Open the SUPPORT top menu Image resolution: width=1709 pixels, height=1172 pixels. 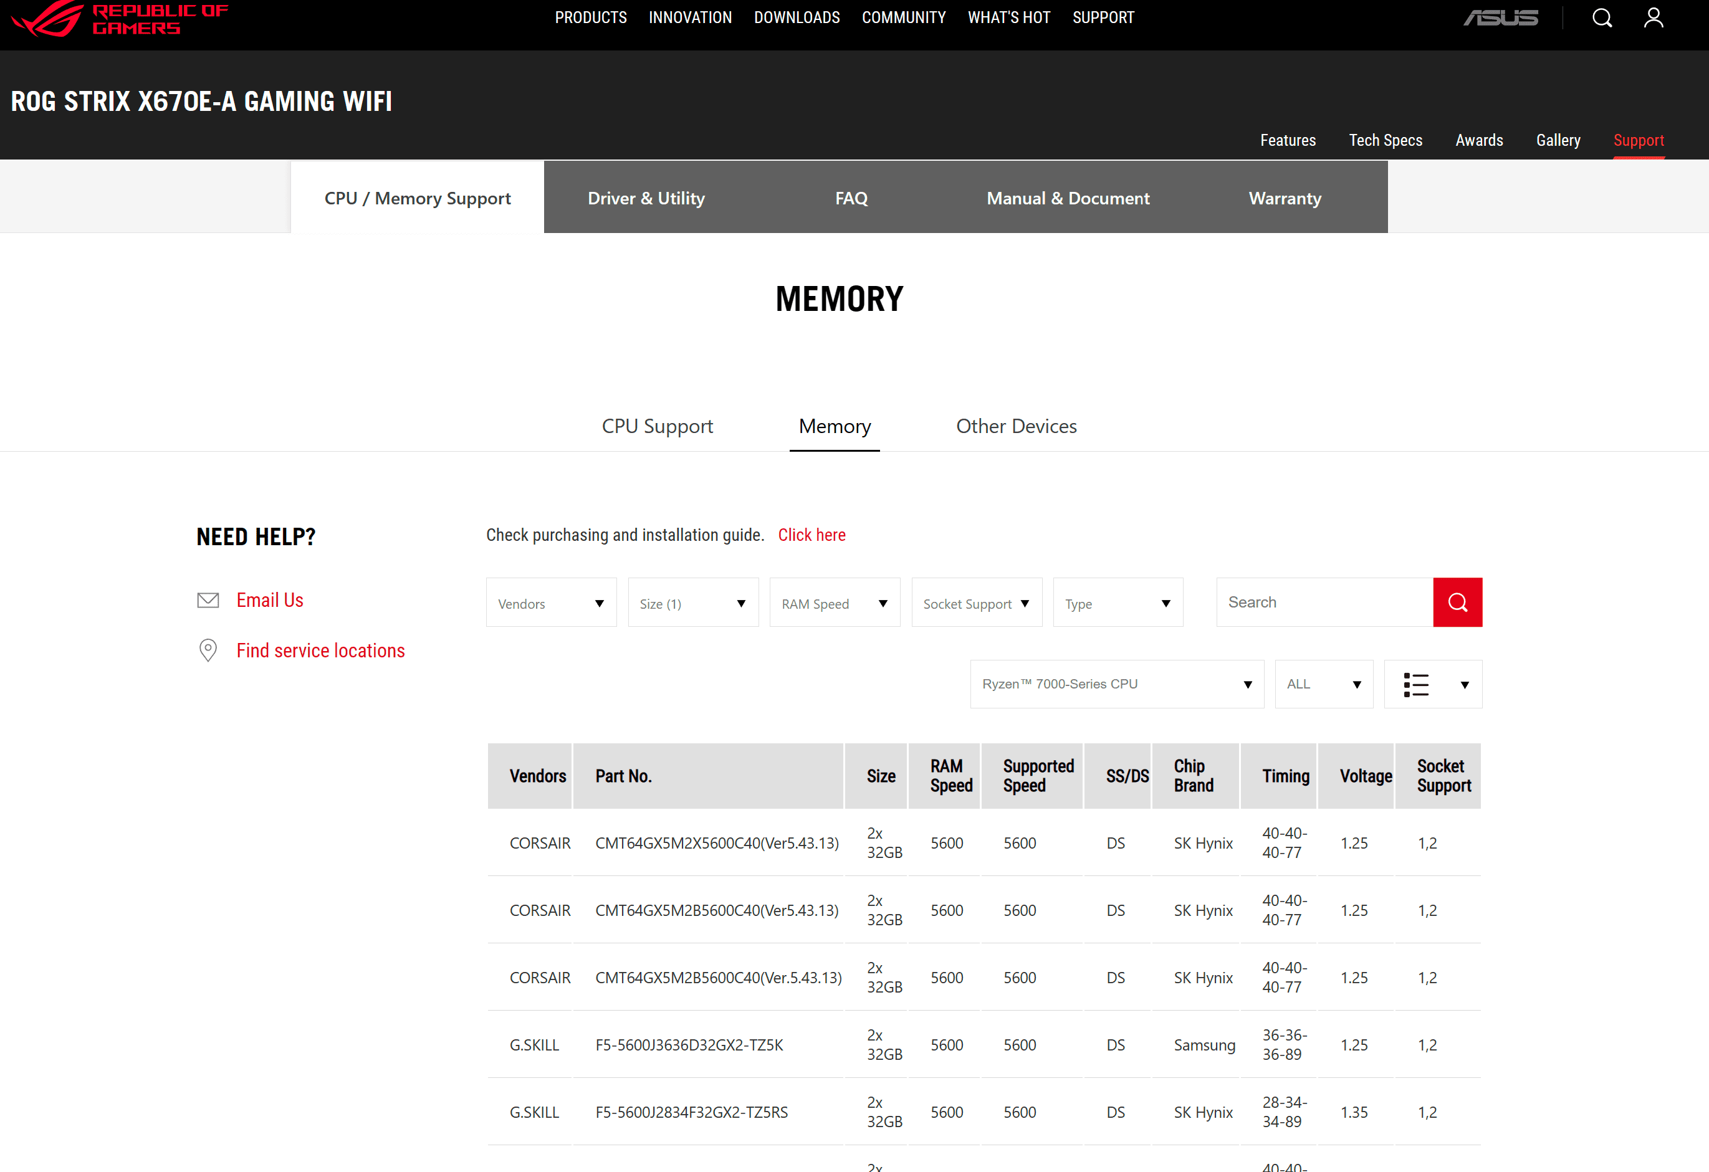tap(1103, 17)
